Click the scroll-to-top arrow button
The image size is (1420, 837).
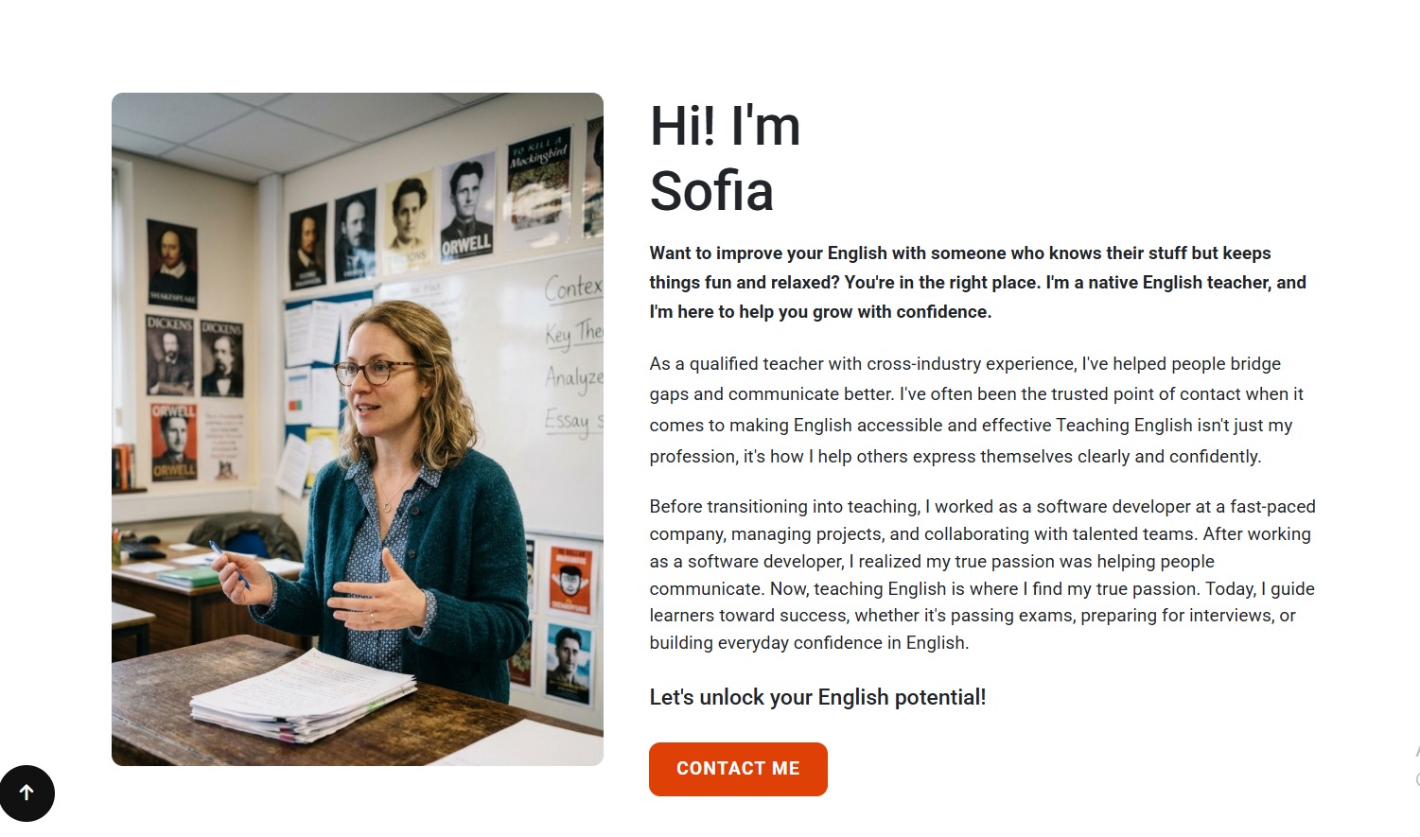[27, 793]
